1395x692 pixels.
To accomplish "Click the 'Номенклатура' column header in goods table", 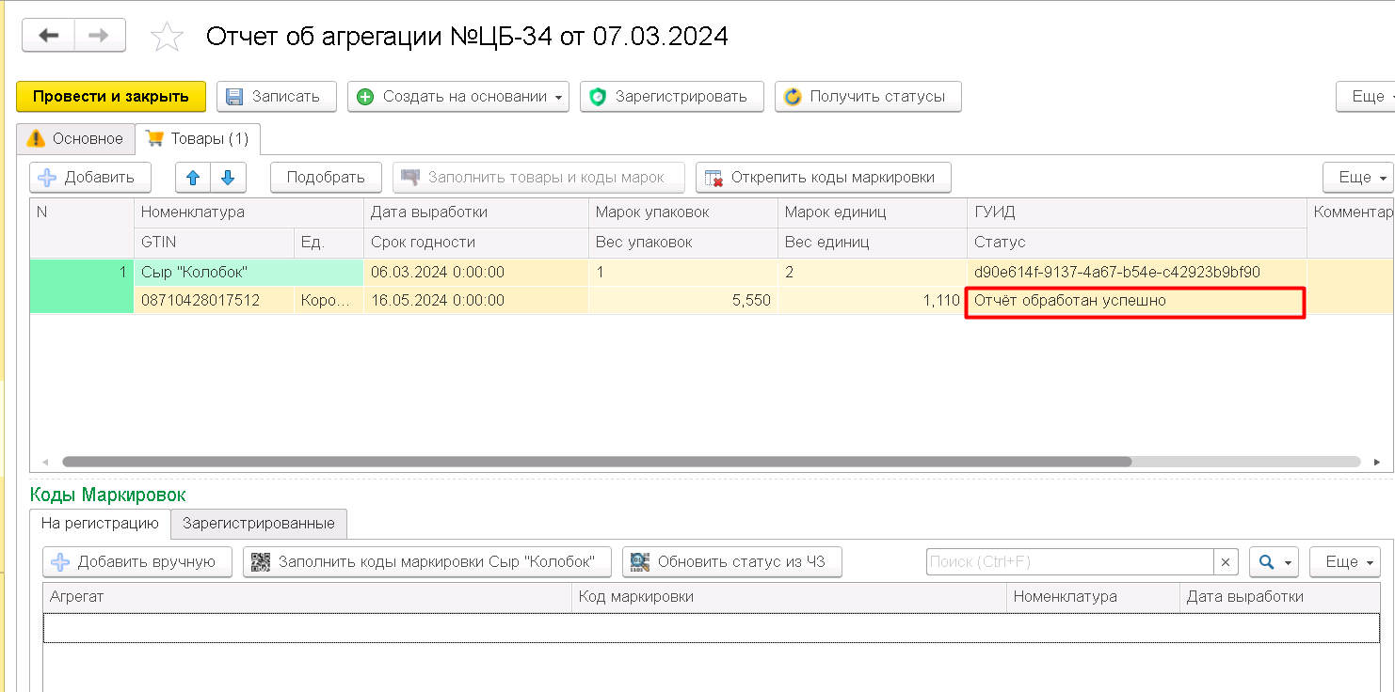I will coord(249,212).
